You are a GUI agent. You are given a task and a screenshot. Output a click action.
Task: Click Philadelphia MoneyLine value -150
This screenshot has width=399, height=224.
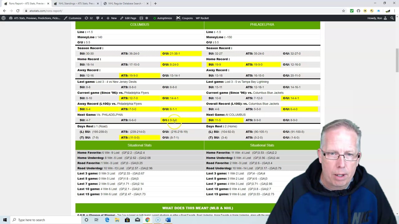pos(229,37)
